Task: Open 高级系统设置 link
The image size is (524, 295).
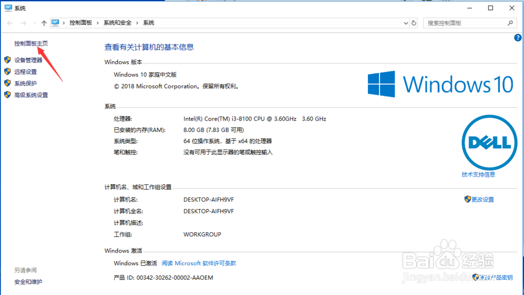Action: pos(31,95)
